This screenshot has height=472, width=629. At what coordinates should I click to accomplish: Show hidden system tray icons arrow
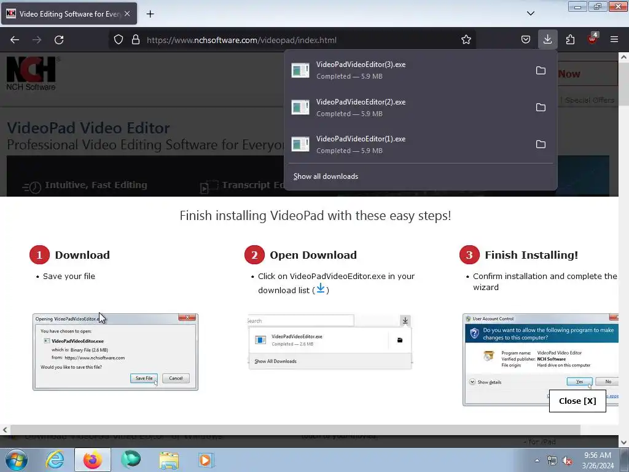[x=537, y=460]
